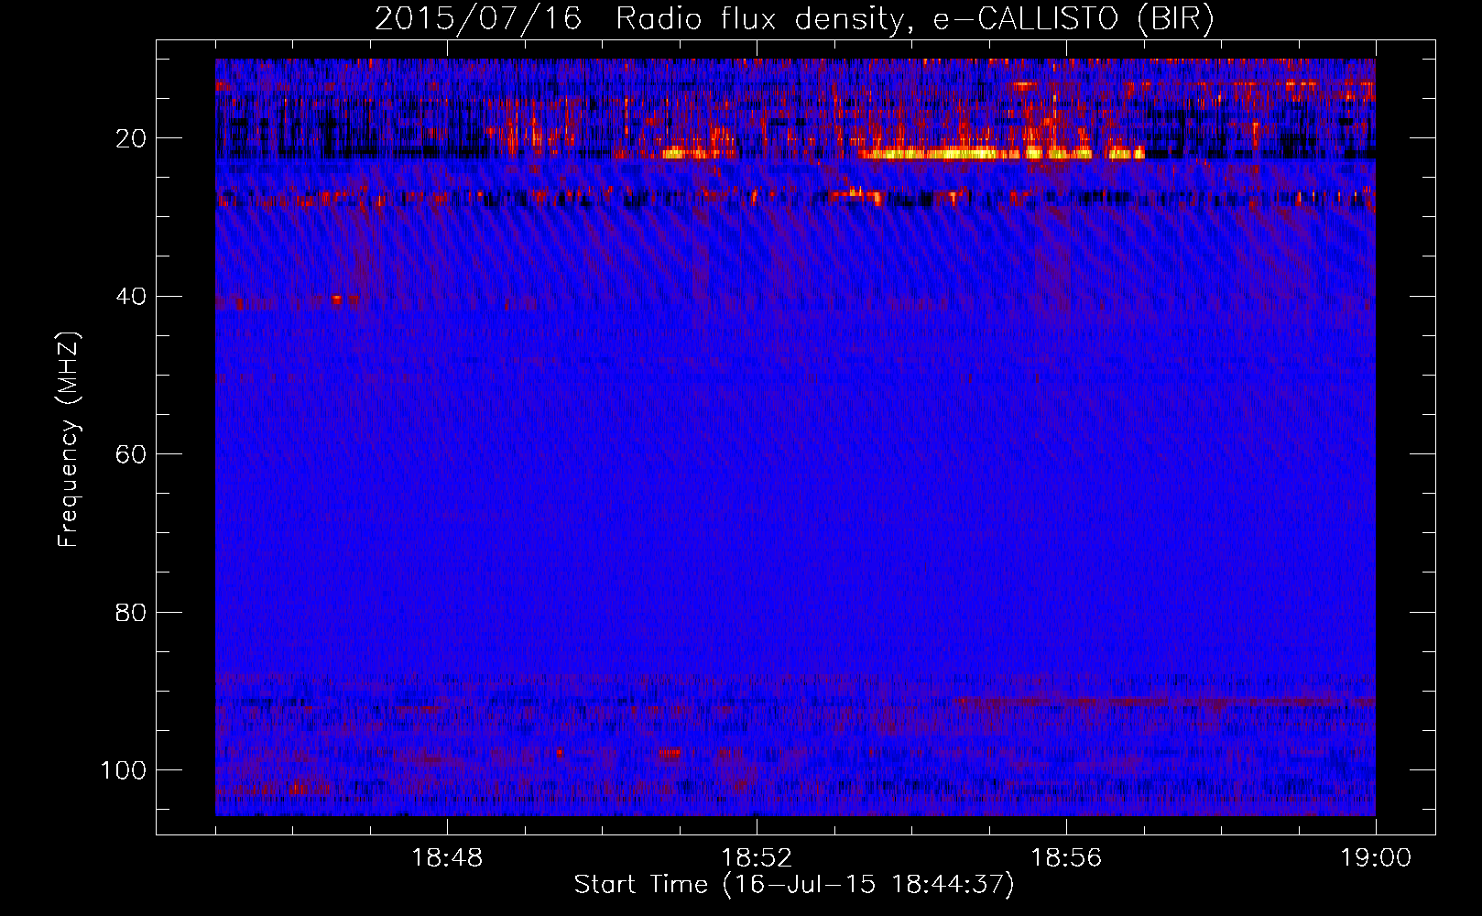The width and height of the screenshot is (1482, 916).
Task: Click the '100' frequency tick label
Action: (x=124, y=769)
